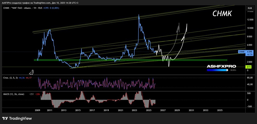Click the MACD value −251
This screenshot has height=124, width=257.
coord(31,94)
